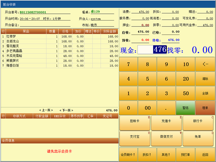Select dish row 梅香白饭
The width and height of the screenshot is (216, 162).
pyautogui.click(x=59, y=66)
